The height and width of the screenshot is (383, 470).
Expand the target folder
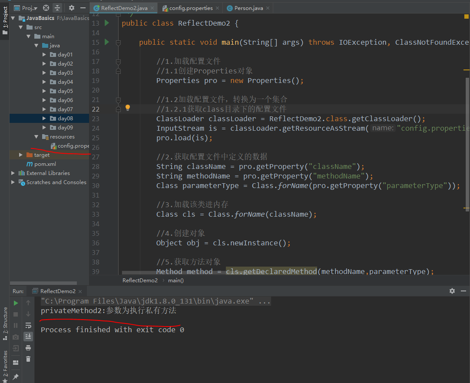(x=21, y=155)
